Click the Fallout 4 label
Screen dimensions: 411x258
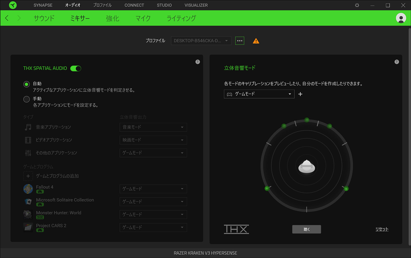[x=45, y=187]
